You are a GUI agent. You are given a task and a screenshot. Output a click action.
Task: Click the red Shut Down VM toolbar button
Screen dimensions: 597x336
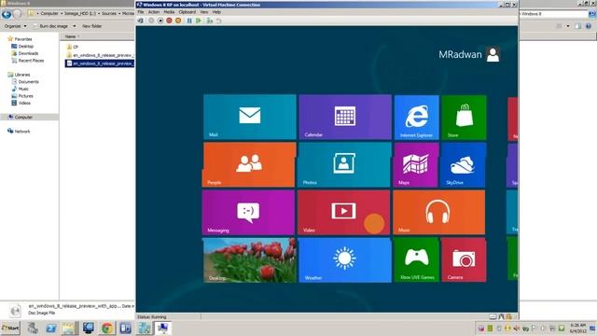[170, 21]
